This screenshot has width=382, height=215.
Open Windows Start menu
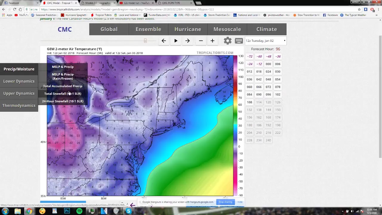pos(5,211)
